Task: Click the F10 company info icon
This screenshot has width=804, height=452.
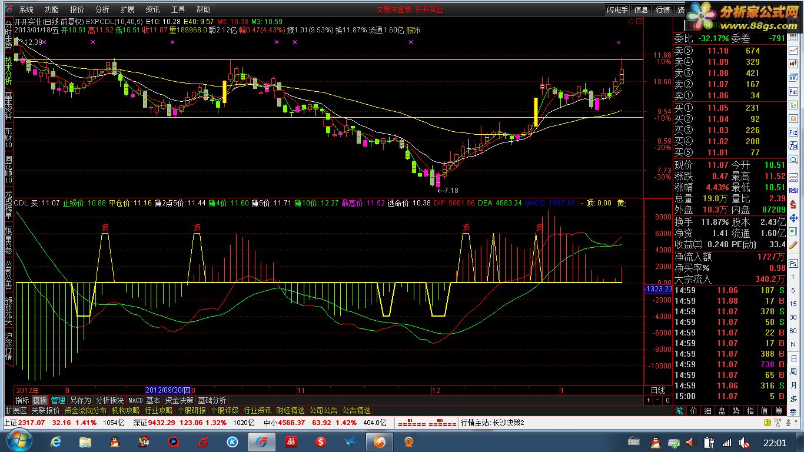Action: coord(793,91)
